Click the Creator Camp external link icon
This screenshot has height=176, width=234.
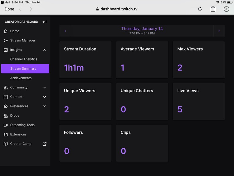tap(44, 144)
